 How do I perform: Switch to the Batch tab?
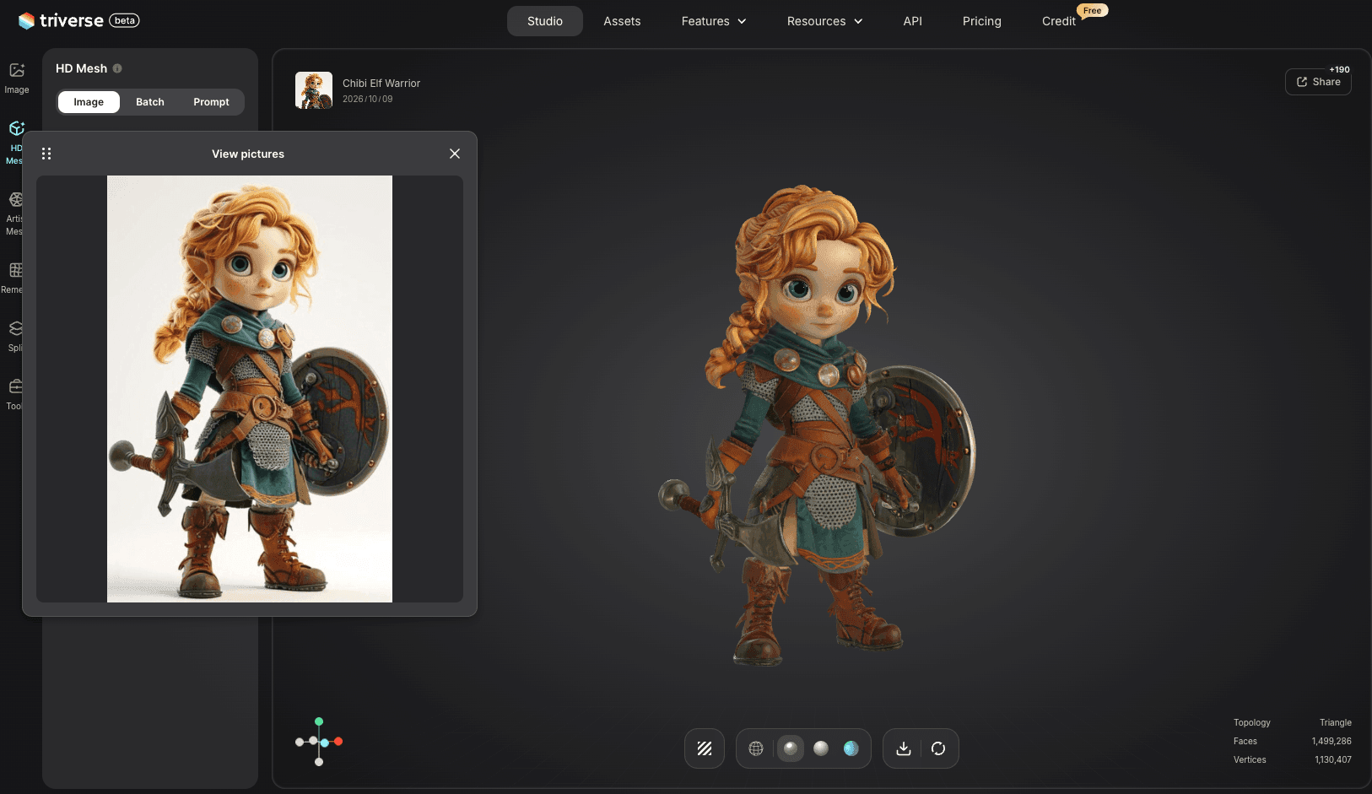point(150,102)
